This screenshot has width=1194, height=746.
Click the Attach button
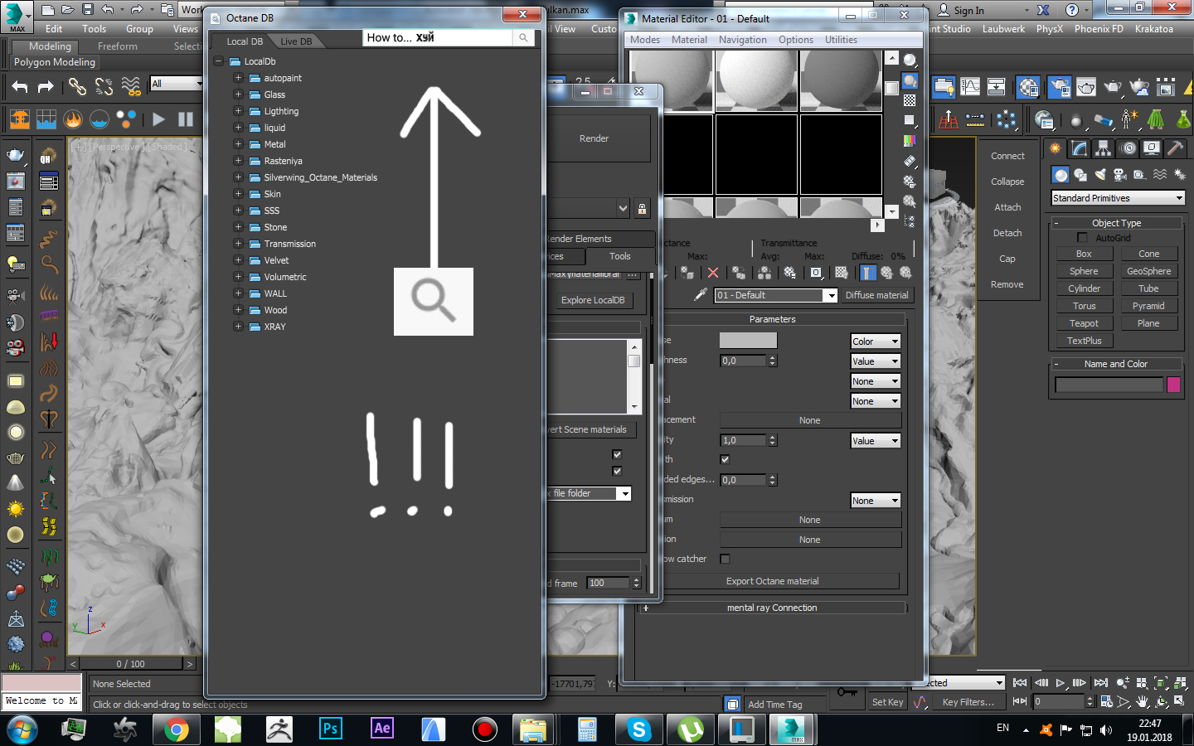(1007, 207)
